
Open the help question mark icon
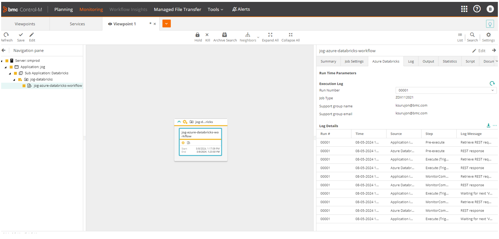coord(477,9)
